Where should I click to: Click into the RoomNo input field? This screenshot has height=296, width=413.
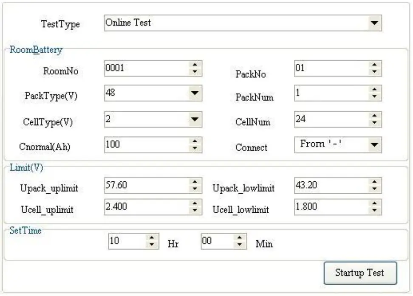[145, 68]
